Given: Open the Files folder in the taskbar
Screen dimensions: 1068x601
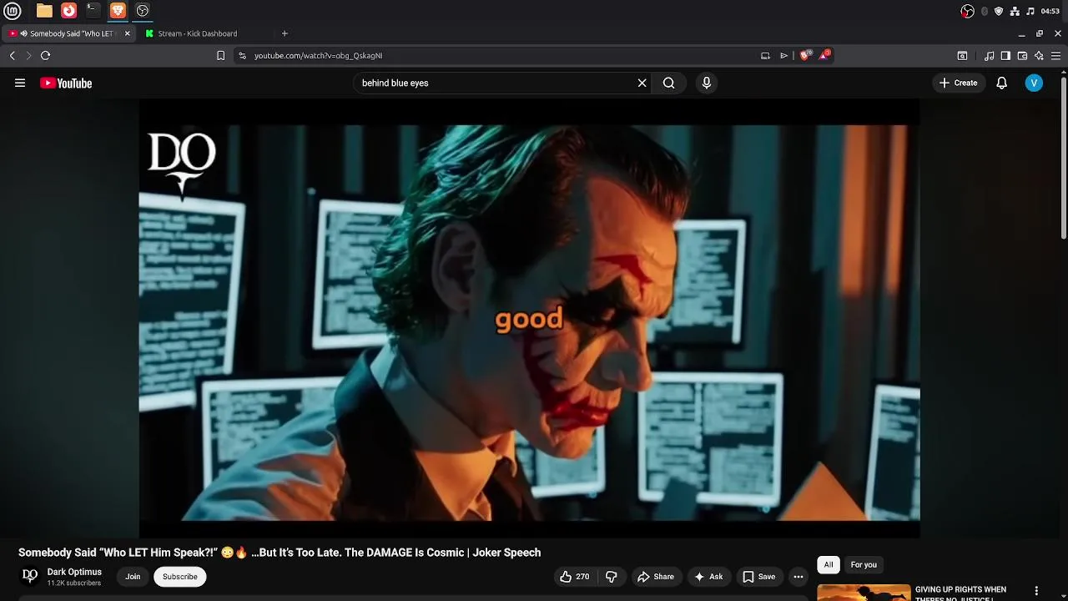Looking at the screenshot, I should (x=44, y=11).
